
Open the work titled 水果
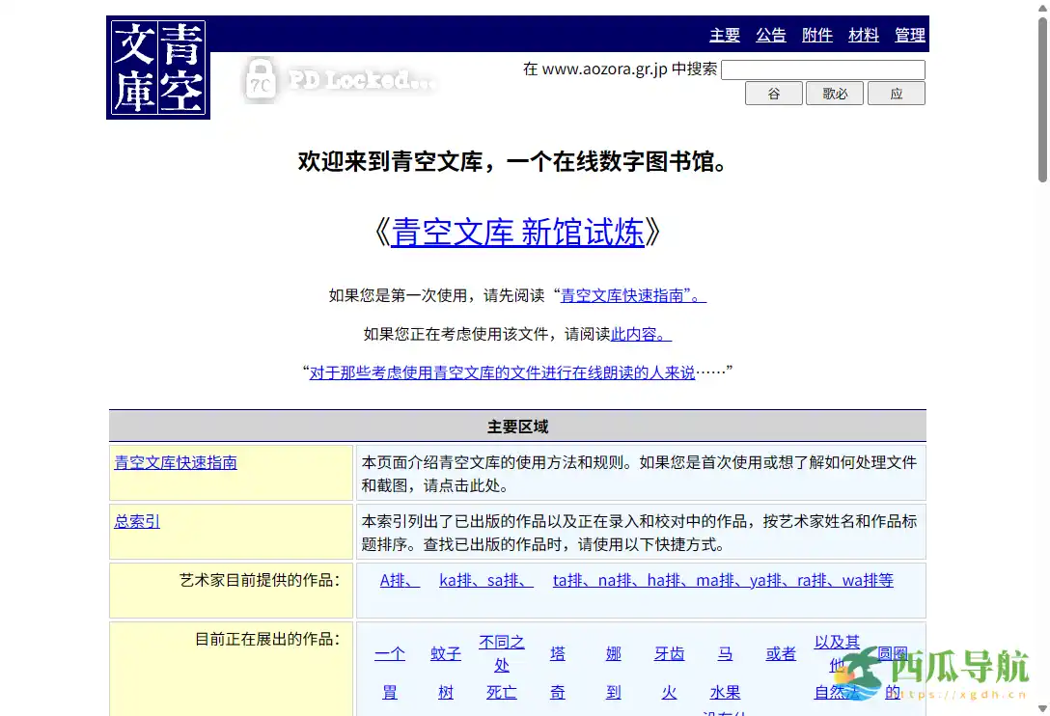coord(725,692)
